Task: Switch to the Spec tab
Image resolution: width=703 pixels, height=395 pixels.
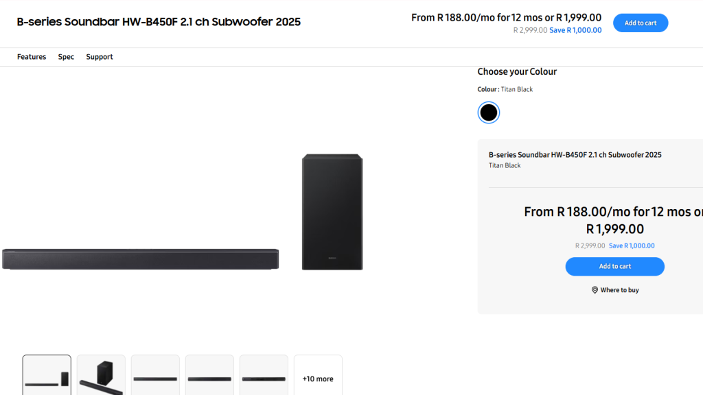Action: coord(66,57)
